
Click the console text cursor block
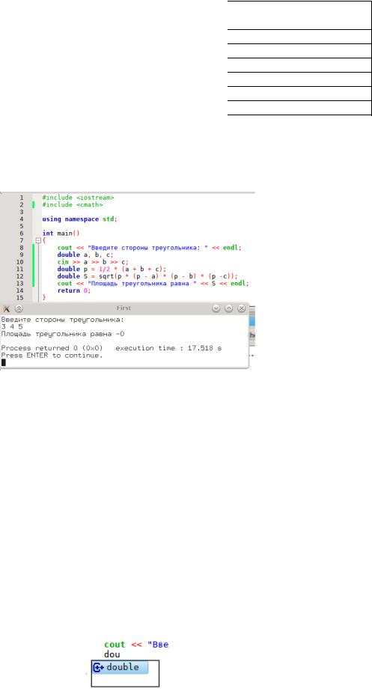[x=3, y=362]
